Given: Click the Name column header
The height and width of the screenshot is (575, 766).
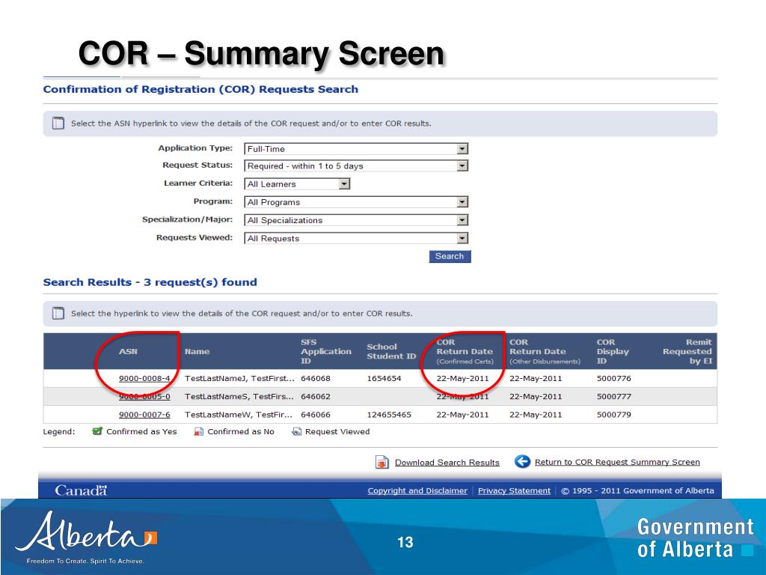Looking at the screenshot, I should point(197,352).
